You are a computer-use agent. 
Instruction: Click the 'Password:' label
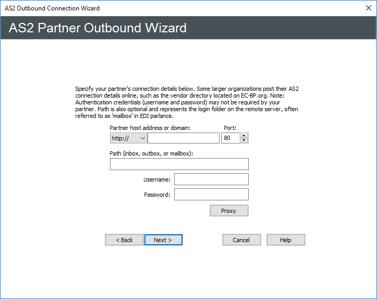tap(157, 195)
